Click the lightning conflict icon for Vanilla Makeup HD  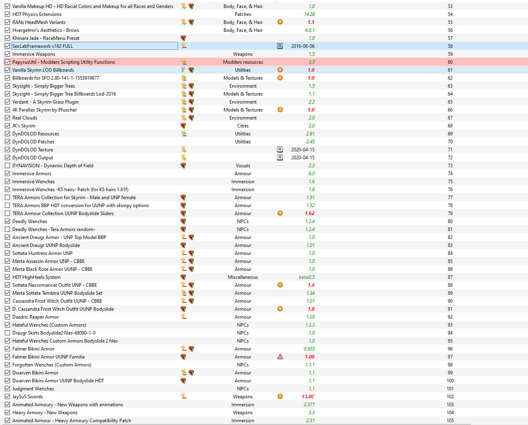(184, 6)
